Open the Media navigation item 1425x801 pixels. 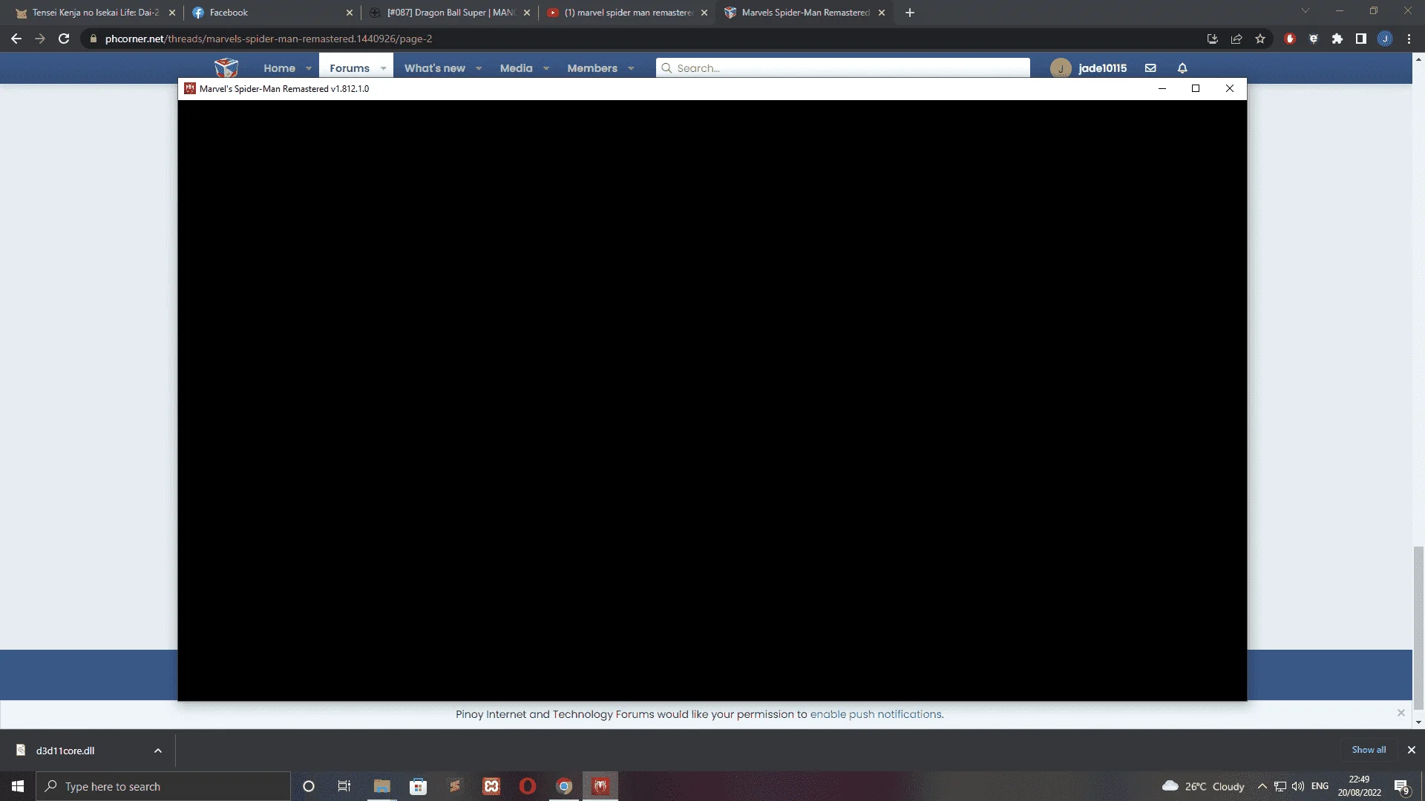[516, 67]
